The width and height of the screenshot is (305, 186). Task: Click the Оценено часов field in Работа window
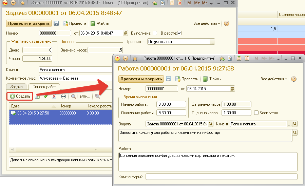(236, 113)
